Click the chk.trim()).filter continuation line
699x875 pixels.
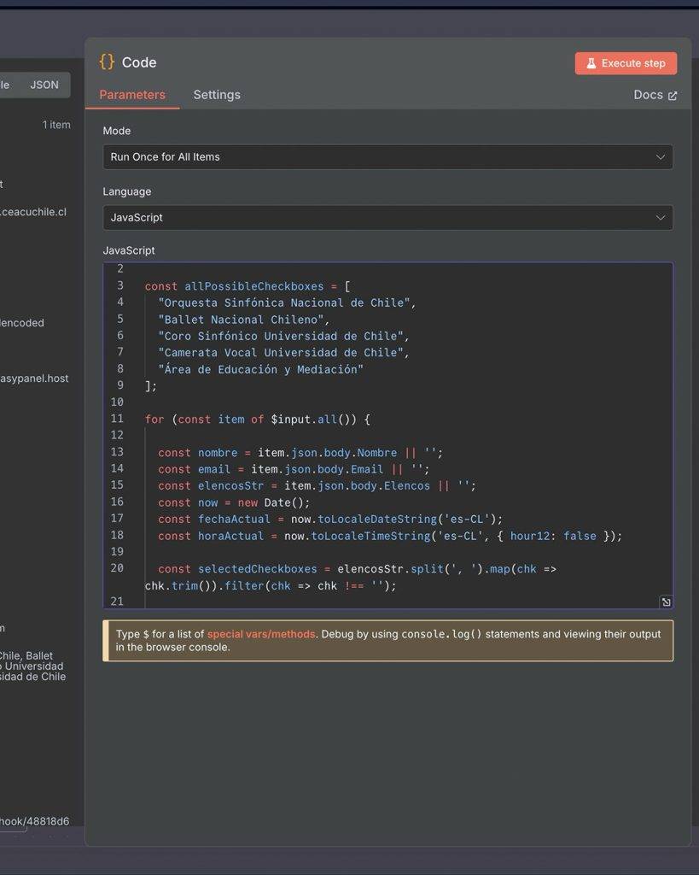pyautogui.click(x=271, y=586)
